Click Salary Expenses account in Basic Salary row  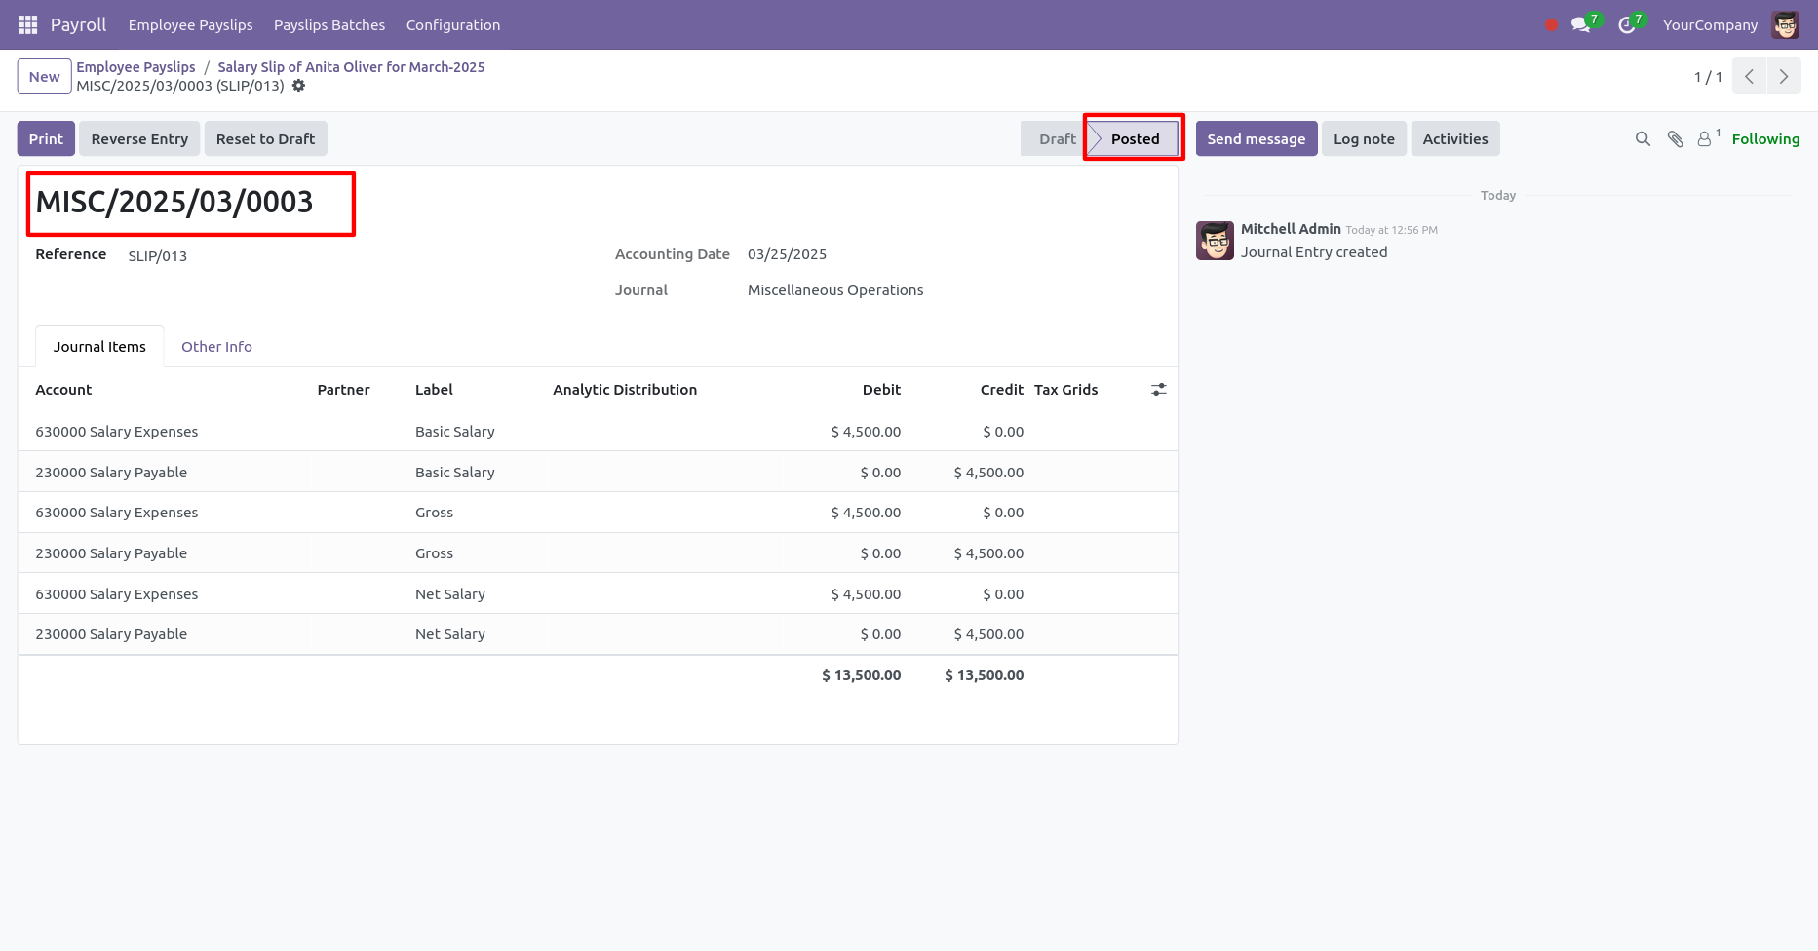(116, 432)
